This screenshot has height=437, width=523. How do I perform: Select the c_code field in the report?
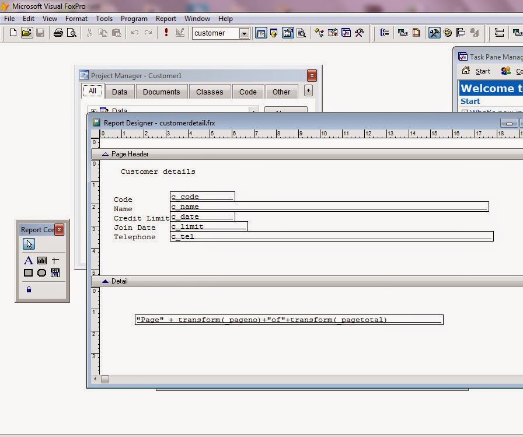pyautogui.click(x=203, y=197)
